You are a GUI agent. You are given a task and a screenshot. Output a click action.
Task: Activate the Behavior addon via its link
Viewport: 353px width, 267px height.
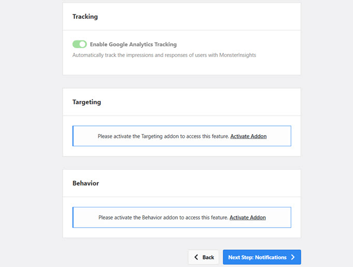point(247,217)
